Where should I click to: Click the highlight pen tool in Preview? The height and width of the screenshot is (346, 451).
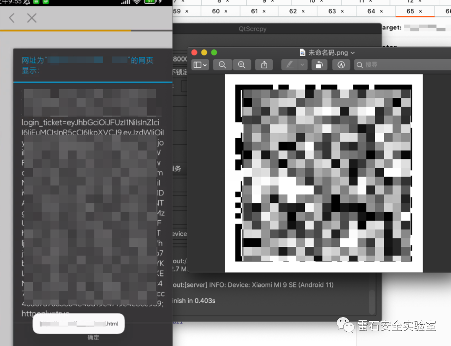pos(290,65)
